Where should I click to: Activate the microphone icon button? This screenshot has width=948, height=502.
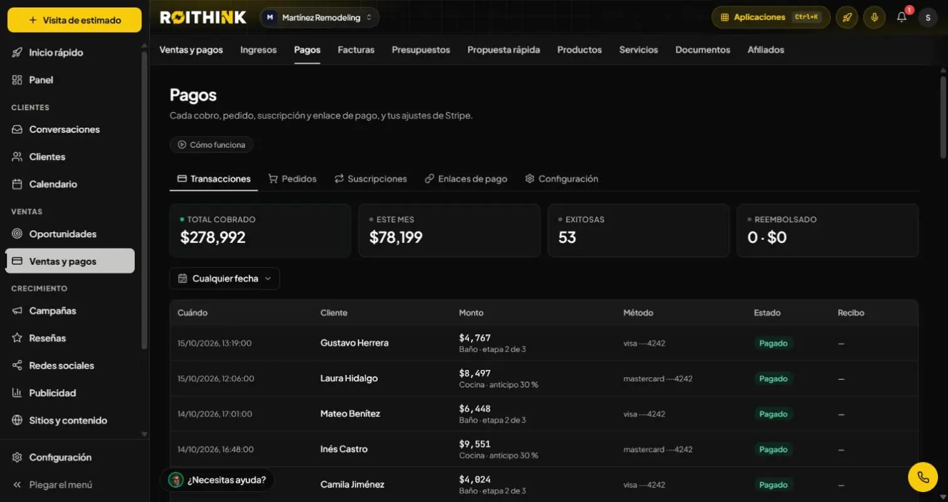[x=874, y=18]
